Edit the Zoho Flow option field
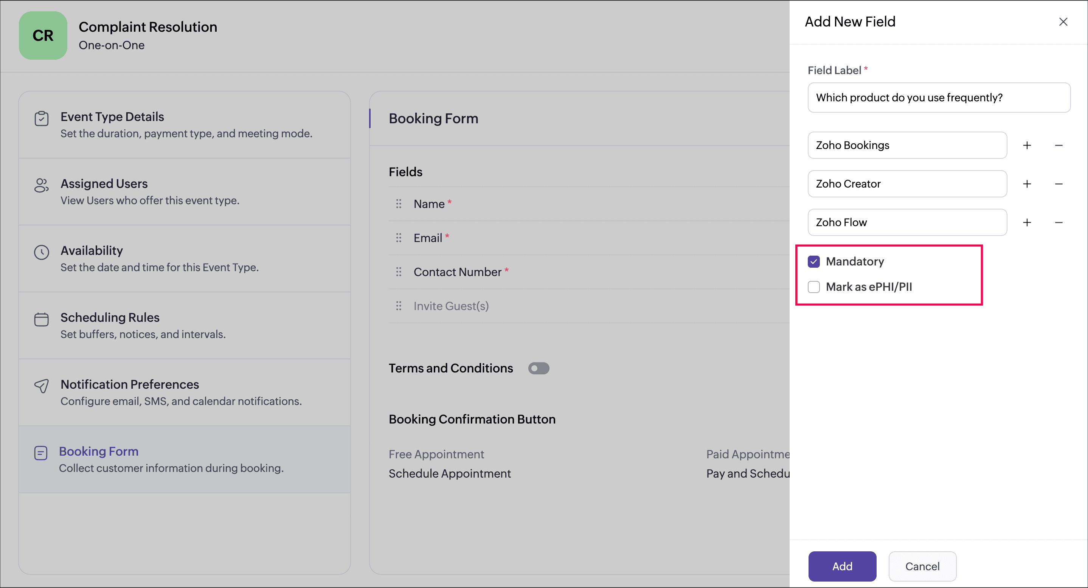This screenshot has width=1088, height=588. [907, 222]
